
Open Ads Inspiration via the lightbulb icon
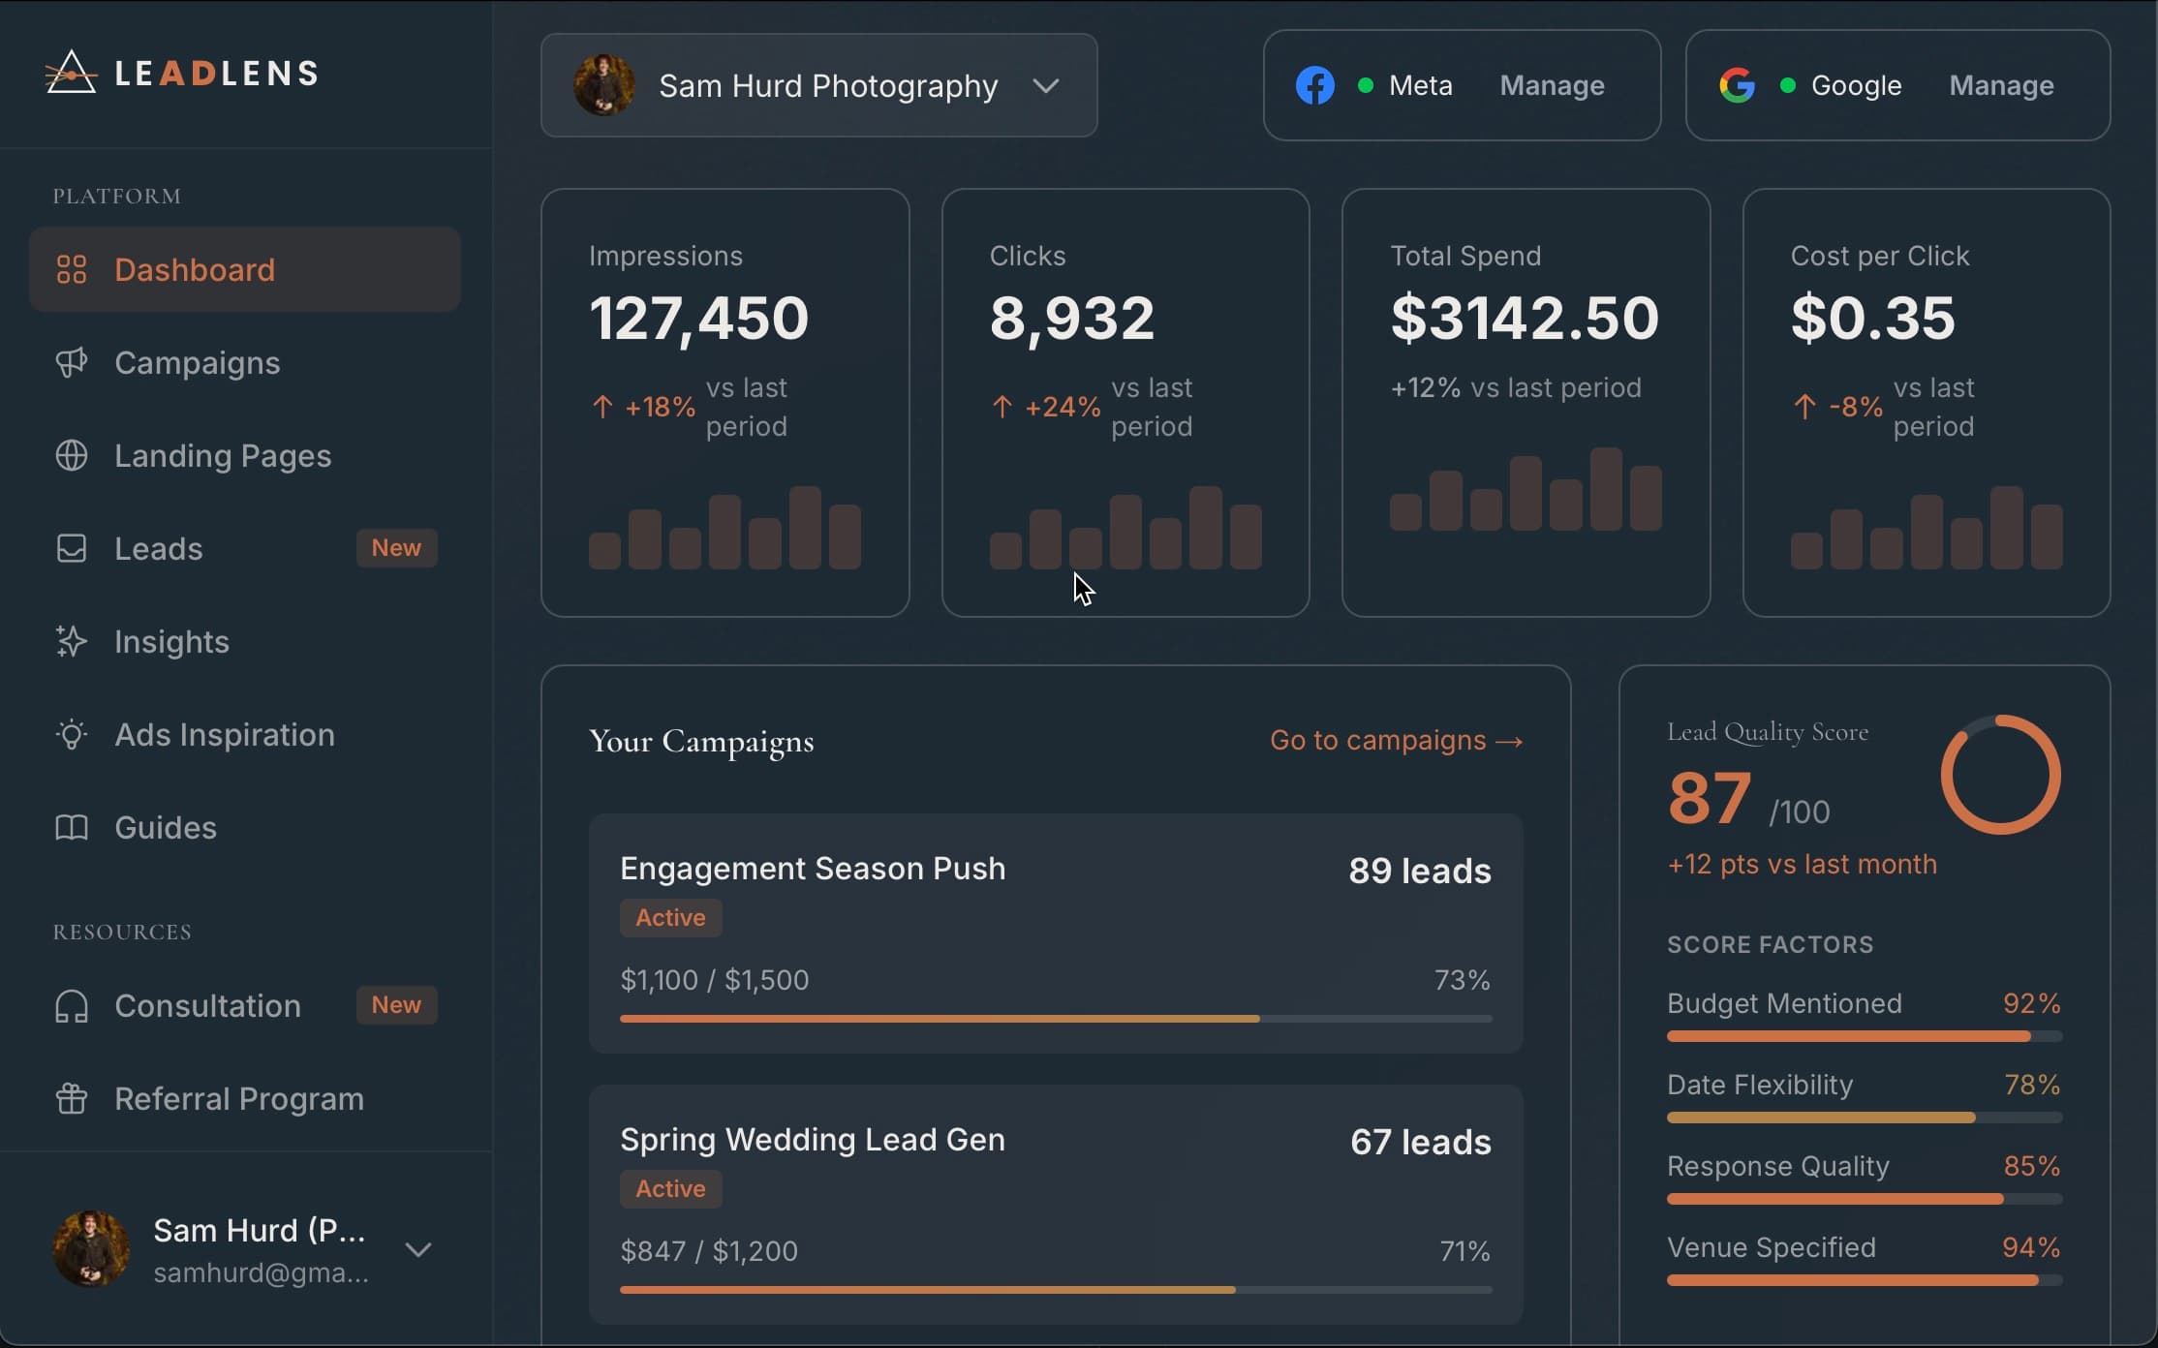click(71, 734)
